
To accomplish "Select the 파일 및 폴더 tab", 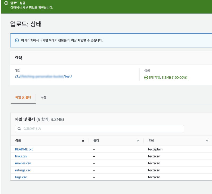I will click(x=23, y=97).
